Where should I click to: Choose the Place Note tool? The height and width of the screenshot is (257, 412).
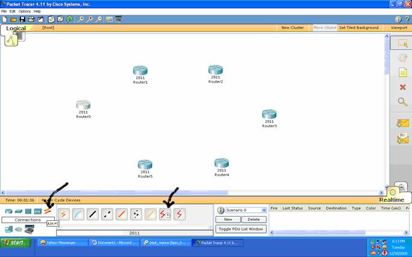pyautogui.click(x=402, y=72)
